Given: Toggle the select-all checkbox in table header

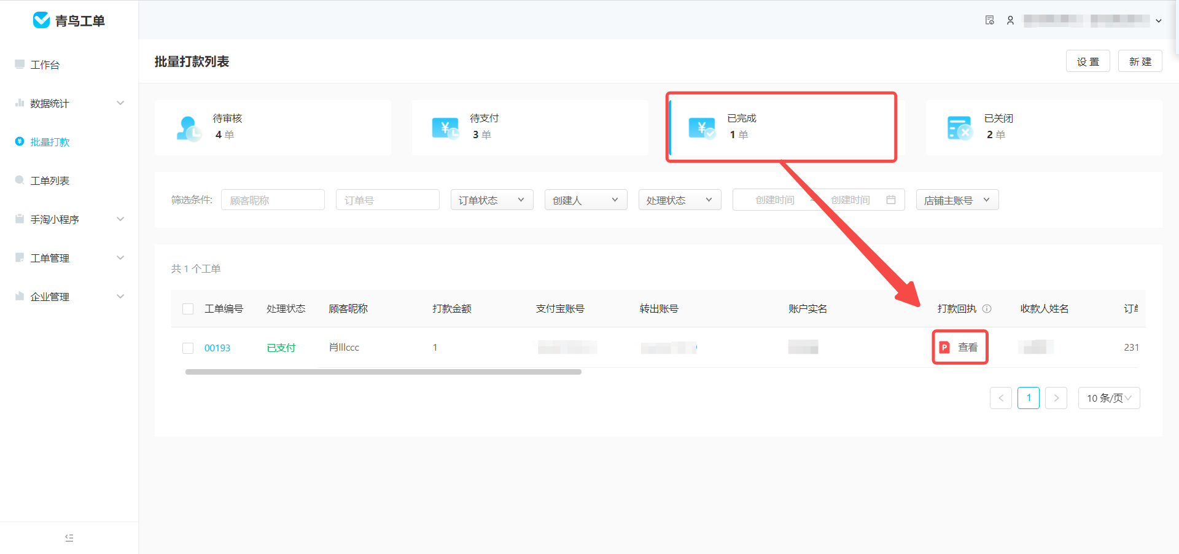Looking at the screenshot, I should click(188, 309).
